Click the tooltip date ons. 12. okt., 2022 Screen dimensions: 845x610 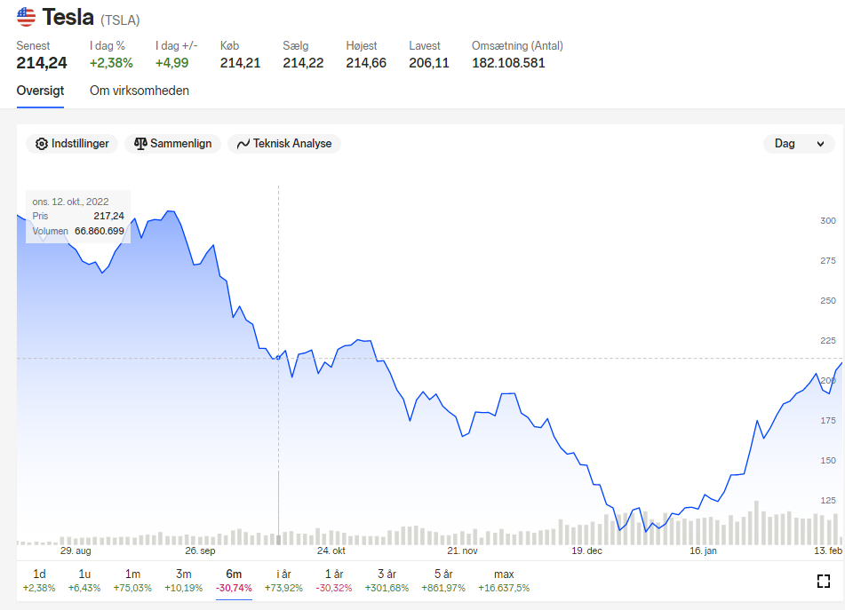pos(70,202)
